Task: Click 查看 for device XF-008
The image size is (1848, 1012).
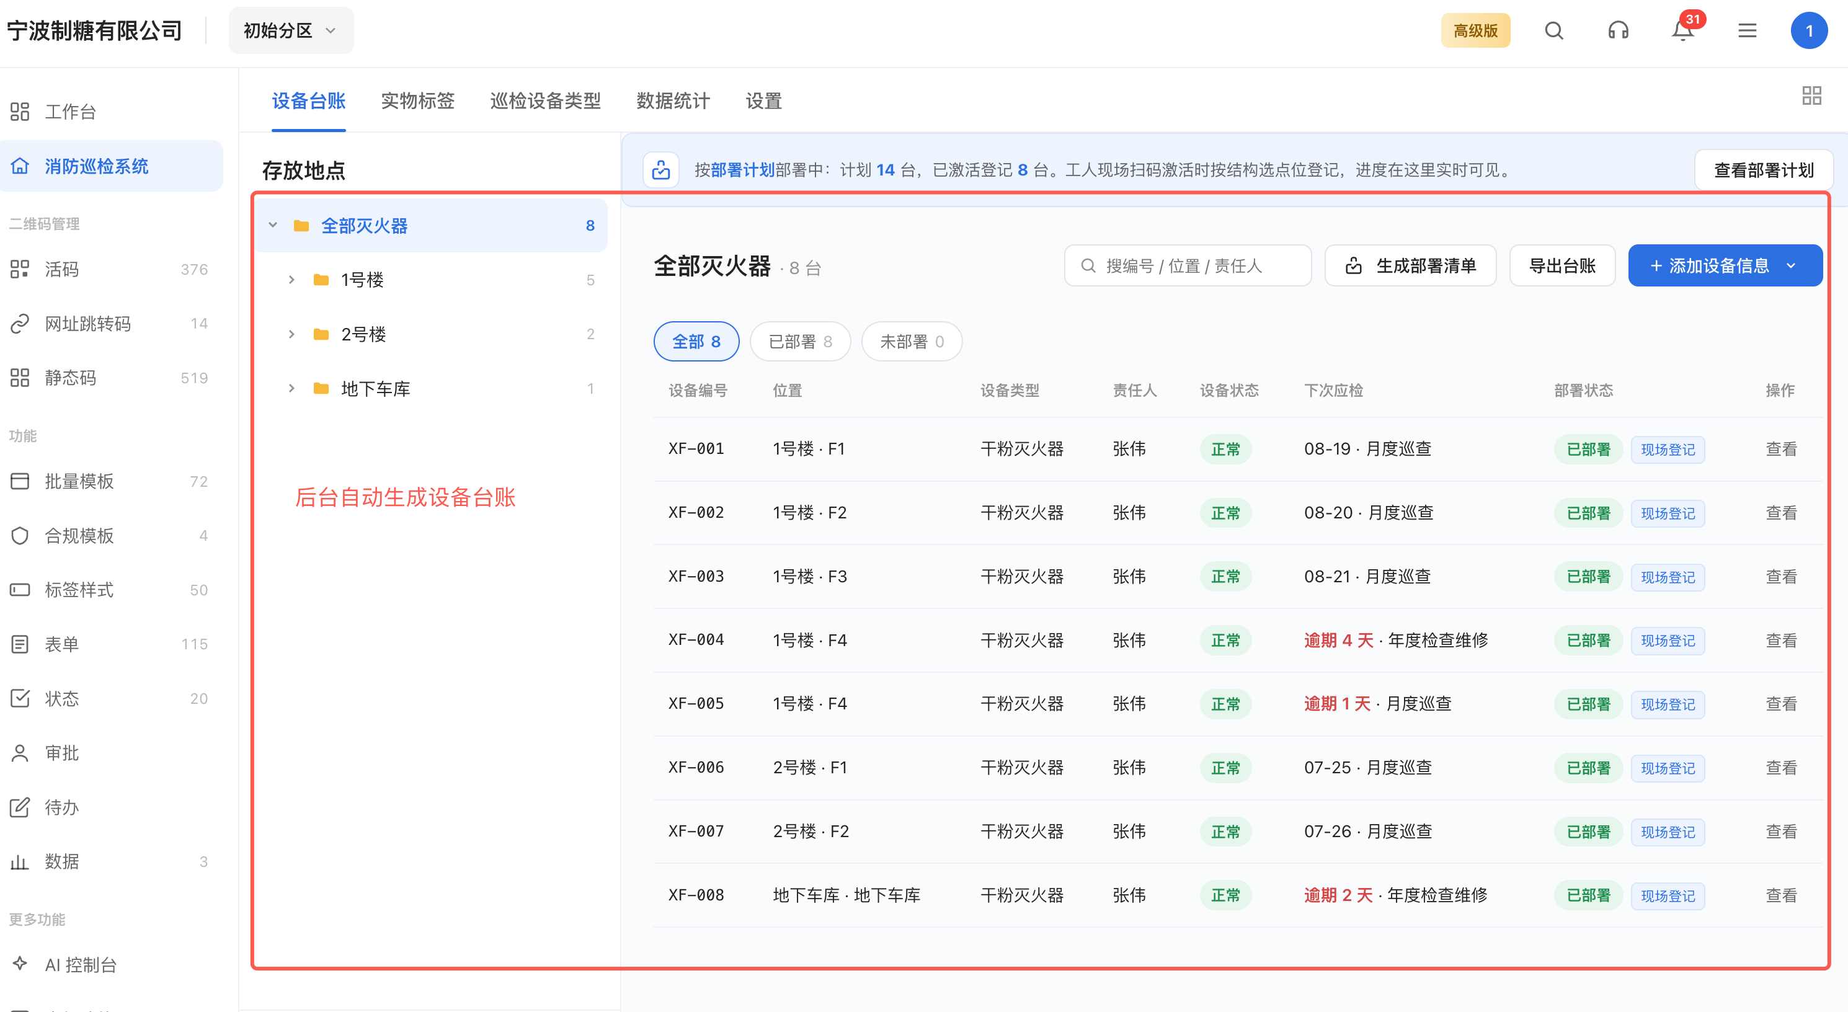Action: click(1780, 896)
